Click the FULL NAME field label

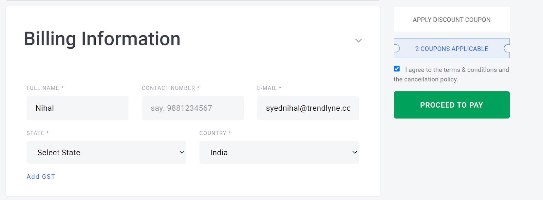click(x=45, y=88)
